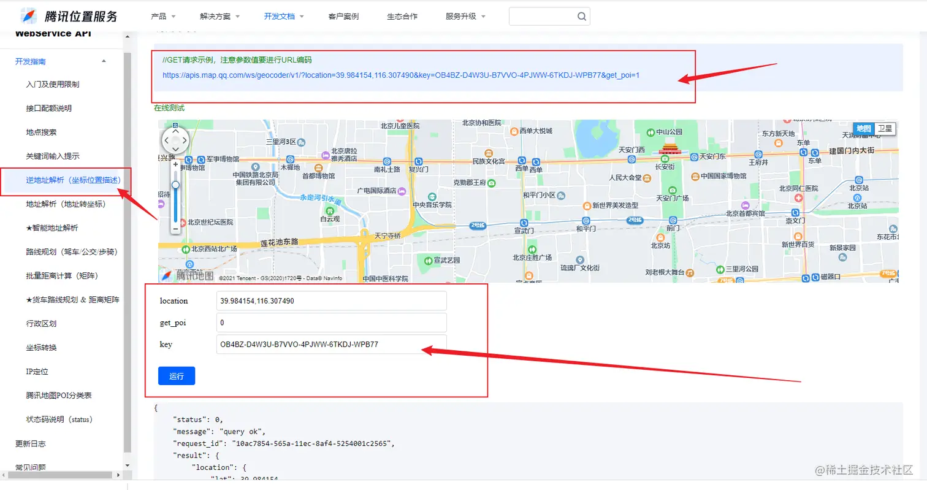Click the 中山公园 park marker

pos(650,131)
